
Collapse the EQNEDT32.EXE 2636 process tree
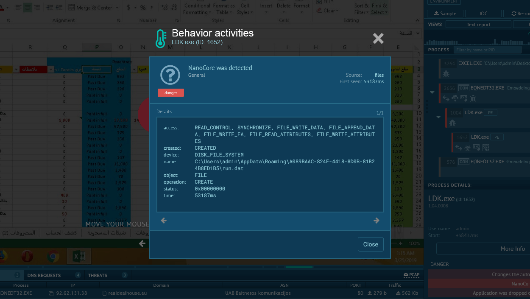[432, 92]
